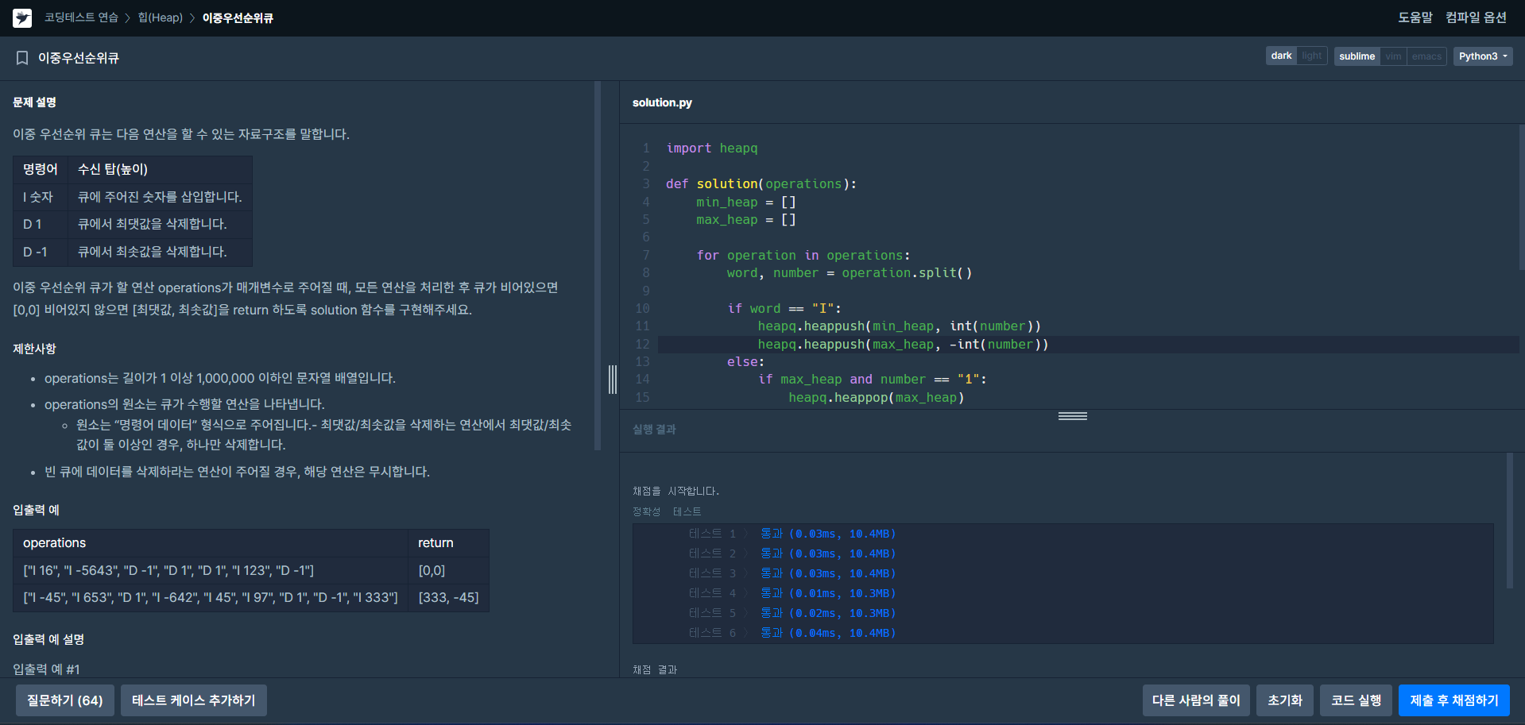Open the 힙(Heap) breadcrumb link
The height and width of the screenshot is (725, 1525).
coord(161,17)
